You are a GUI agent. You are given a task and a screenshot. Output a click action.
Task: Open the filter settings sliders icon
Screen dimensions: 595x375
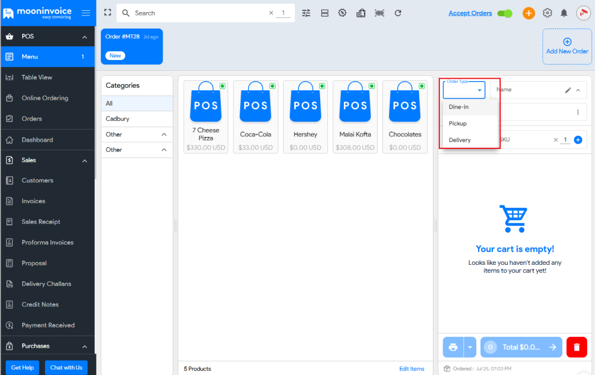click(306, 13)
